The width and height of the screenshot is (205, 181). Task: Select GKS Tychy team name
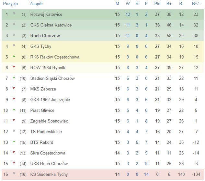(x=41, y=46)
